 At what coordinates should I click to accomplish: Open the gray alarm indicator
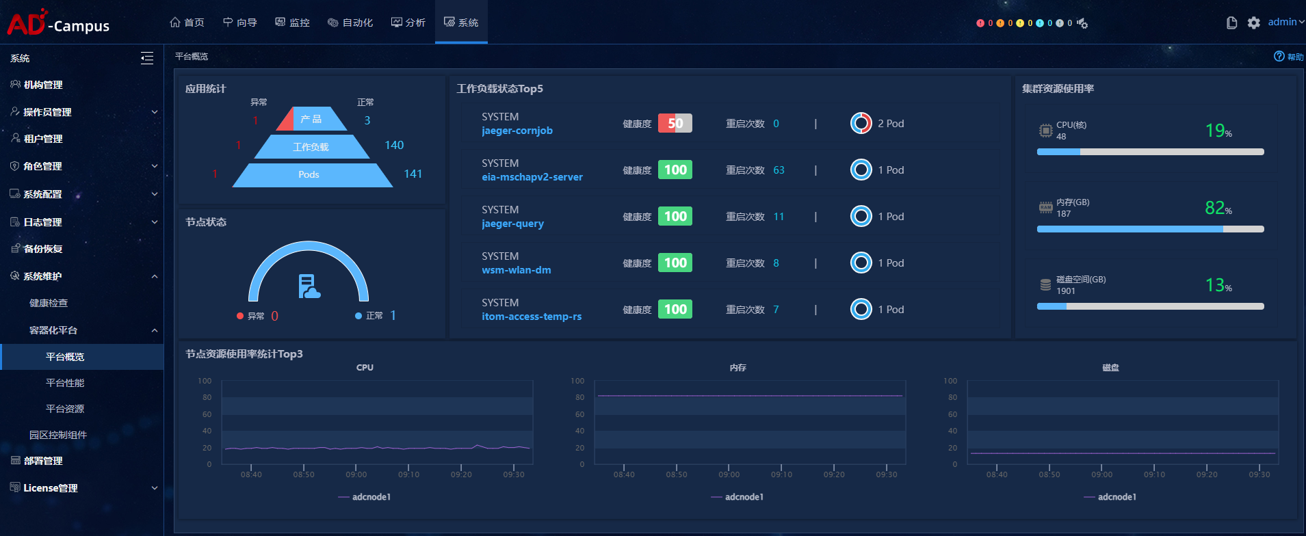point(1060,23)
